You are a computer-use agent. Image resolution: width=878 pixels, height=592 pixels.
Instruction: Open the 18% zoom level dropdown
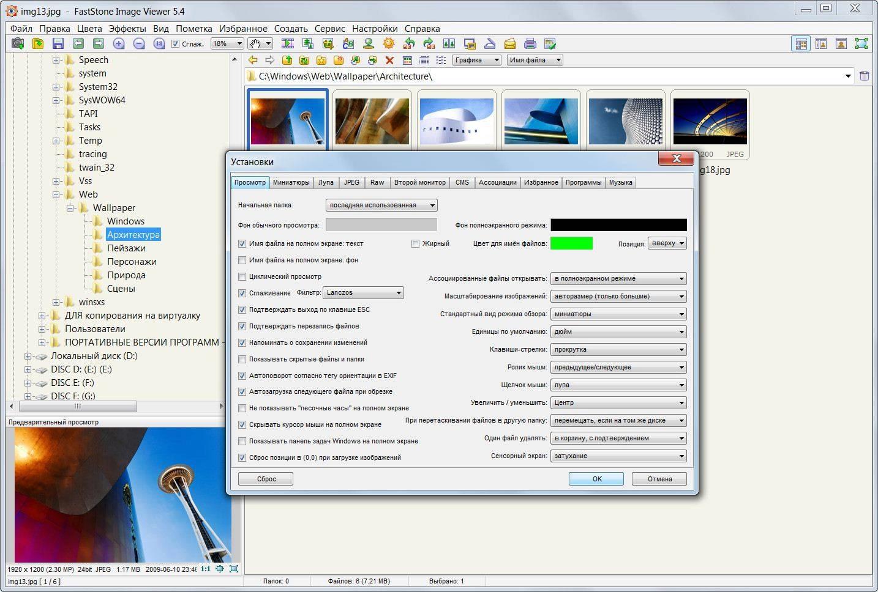point(227,43)
